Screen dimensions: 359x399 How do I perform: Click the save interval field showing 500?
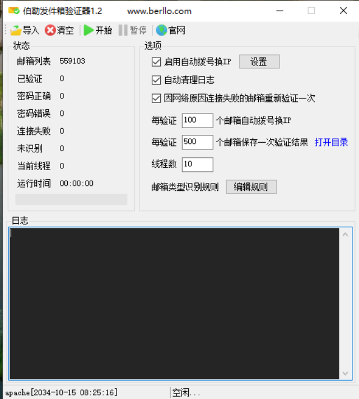(197, 142)
